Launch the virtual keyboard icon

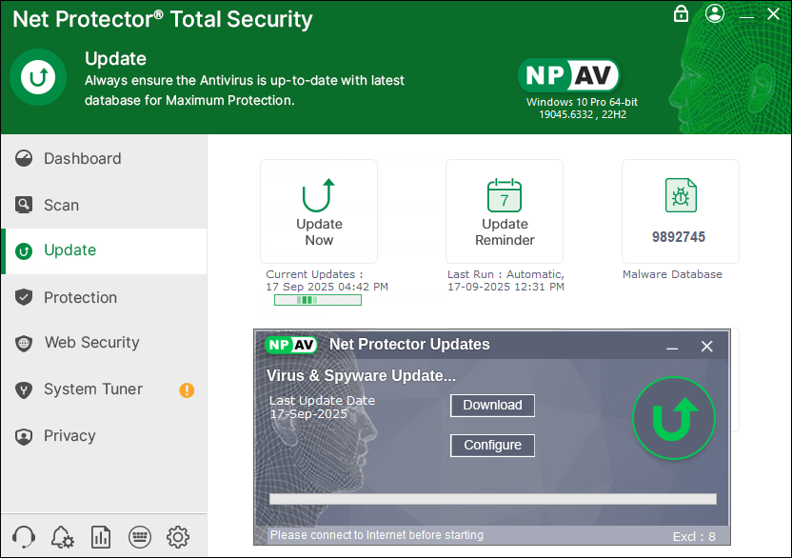coord(140,537)
